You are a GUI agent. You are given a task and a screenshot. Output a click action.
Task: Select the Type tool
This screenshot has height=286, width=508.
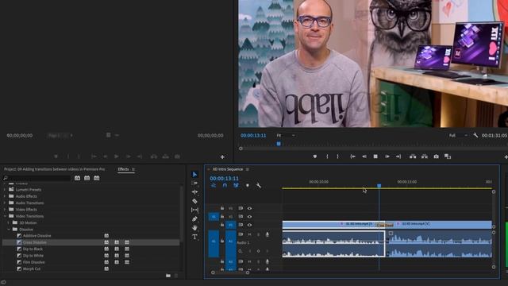coord(194,237)
